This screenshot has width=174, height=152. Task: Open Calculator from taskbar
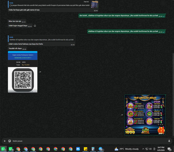(x=93, y=149)
